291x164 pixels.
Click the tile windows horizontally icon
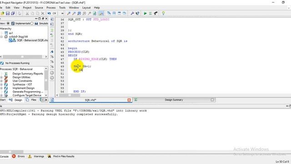[114, 13]
